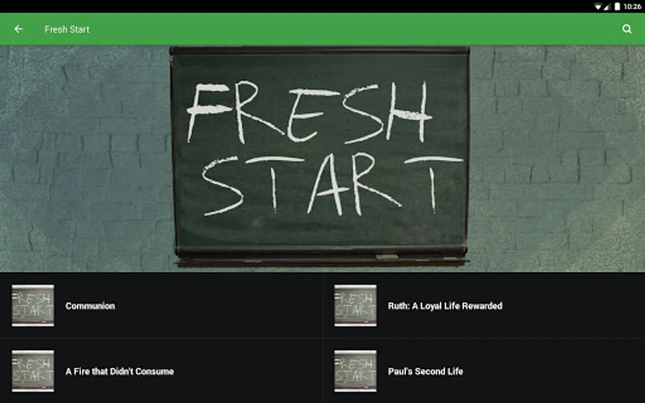This screenshot has width=645, height=403.
Task: Click brick wall right of chalkboard
Action: [x=558, y=159]
